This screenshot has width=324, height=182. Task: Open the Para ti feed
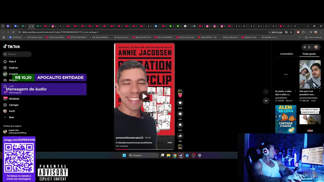(x=12, y=61)
